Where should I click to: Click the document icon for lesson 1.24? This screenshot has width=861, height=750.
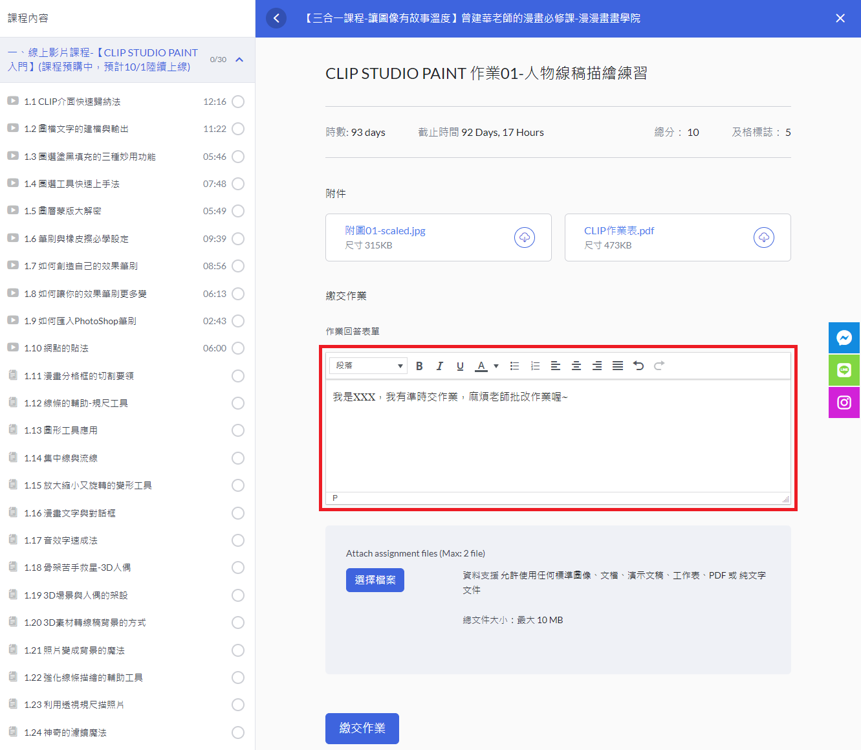tap(13, 732)
